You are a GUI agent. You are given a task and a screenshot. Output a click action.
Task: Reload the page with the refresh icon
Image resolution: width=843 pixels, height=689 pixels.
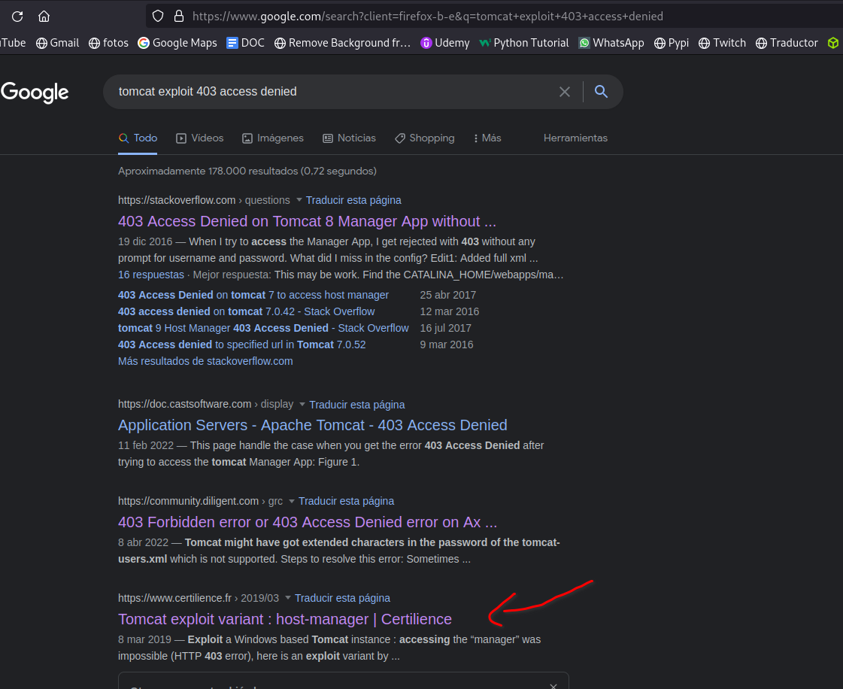[17, 16]
